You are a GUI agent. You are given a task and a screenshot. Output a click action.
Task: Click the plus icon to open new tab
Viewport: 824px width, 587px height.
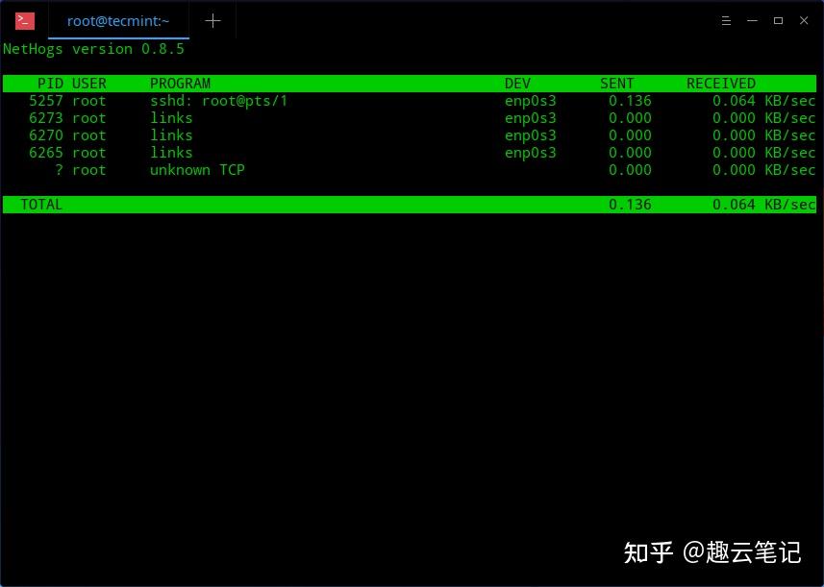(212, 20)
